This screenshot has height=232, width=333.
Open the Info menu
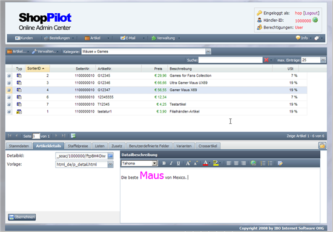303,38
